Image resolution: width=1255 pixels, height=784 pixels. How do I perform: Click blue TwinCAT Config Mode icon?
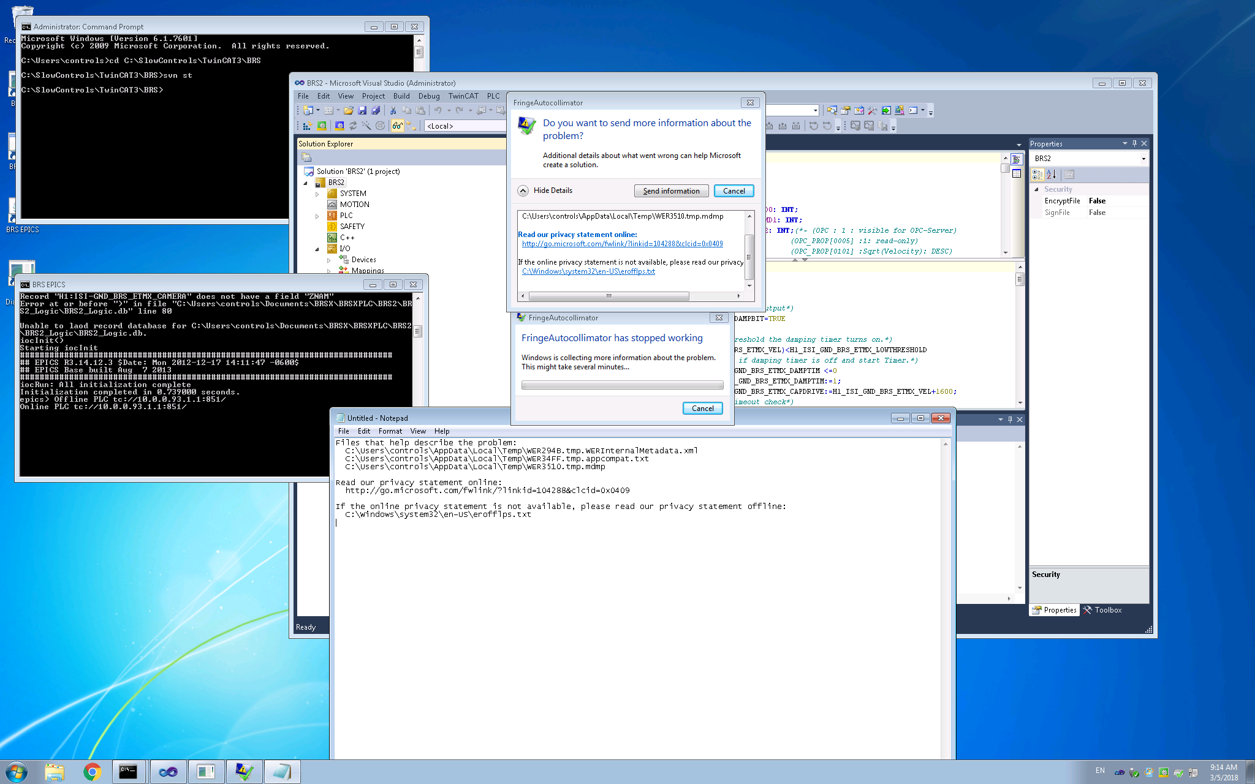point(339,126)
